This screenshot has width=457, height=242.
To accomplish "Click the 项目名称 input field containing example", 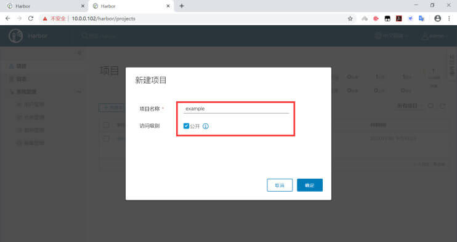I will tap(236, 109).
